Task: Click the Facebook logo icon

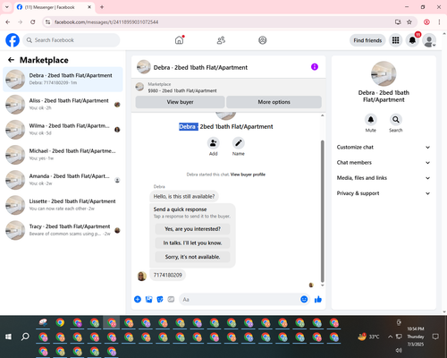Action: tap(13, 40)
